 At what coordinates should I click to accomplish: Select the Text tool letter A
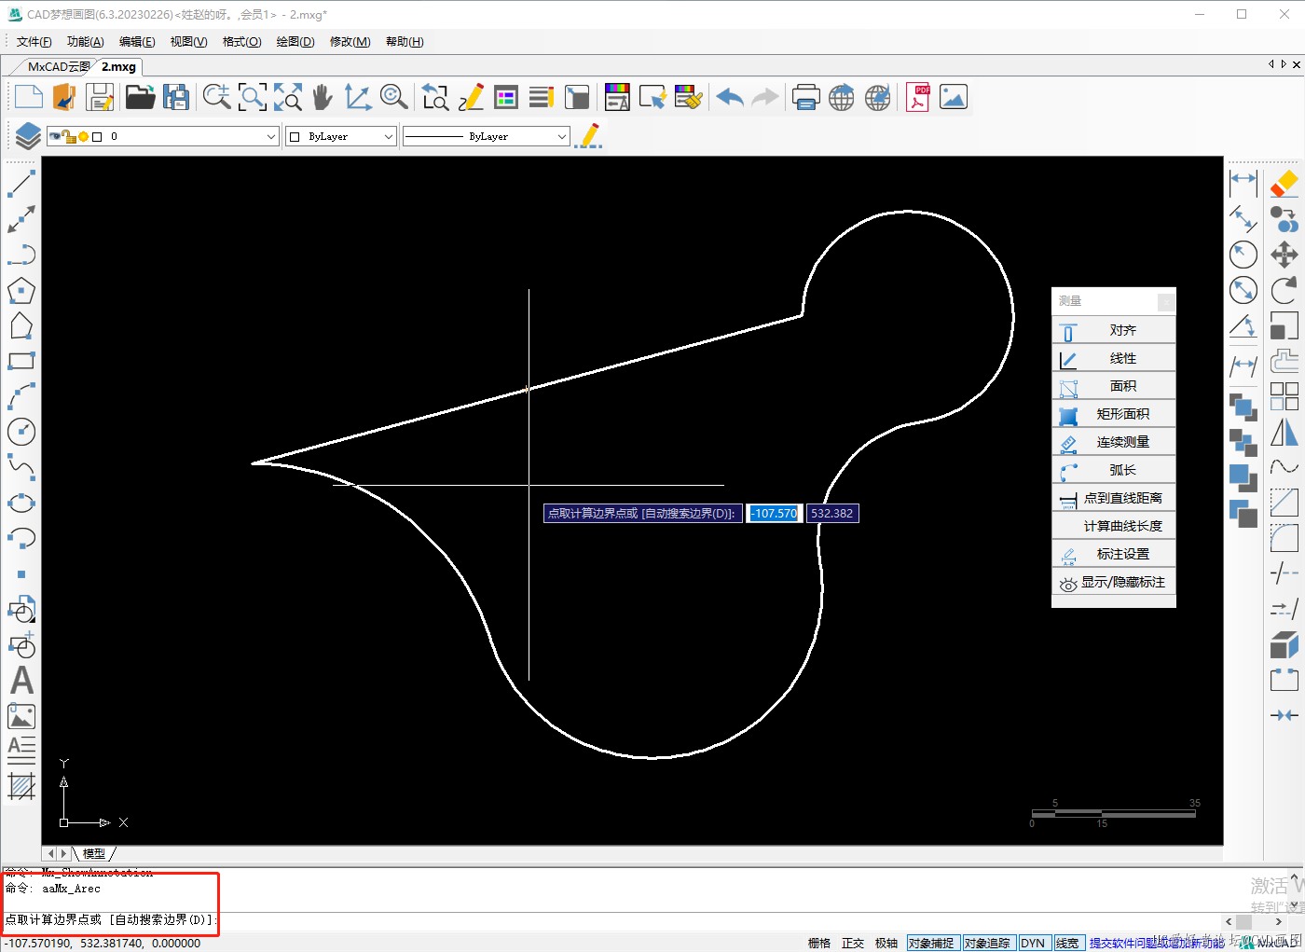[21, 681]
